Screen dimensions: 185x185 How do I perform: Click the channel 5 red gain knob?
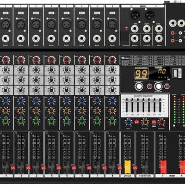(x=67, y=60)
